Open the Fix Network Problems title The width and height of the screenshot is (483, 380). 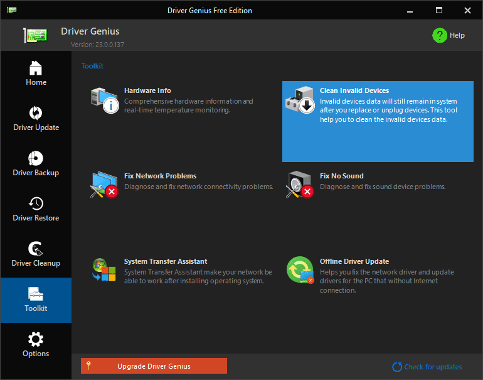160,176
